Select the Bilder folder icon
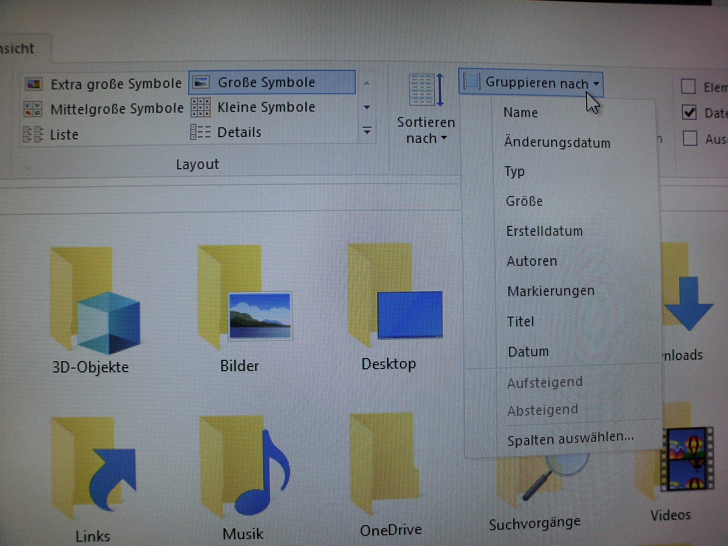Screen dimensions: 728x546 [x=244, y=297]
